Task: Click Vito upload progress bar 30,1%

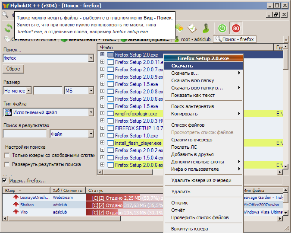Action: pyautogui.click(x=125, y=212)
